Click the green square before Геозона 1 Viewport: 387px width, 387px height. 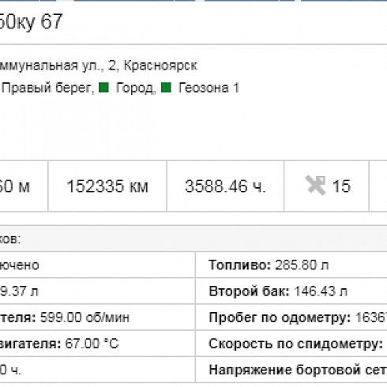(x=166, y=88)
